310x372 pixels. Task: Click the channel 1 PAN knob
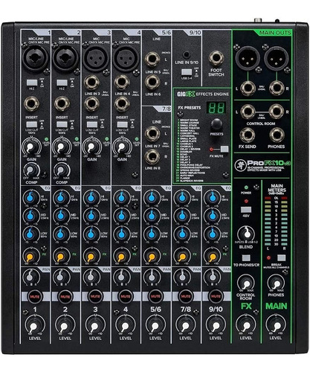click(x=30, y=277)
